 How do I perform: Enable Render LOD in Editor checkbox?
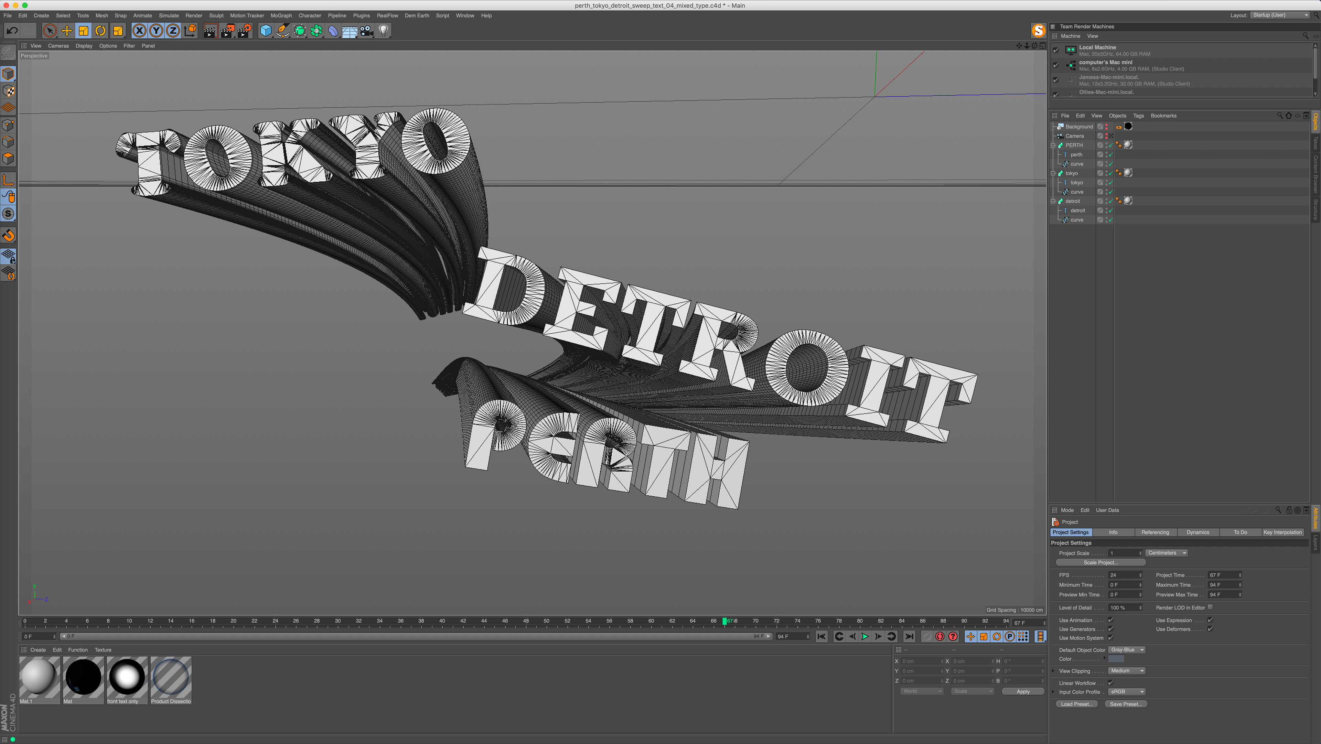pyautogui.click(x=1210, y=607)
